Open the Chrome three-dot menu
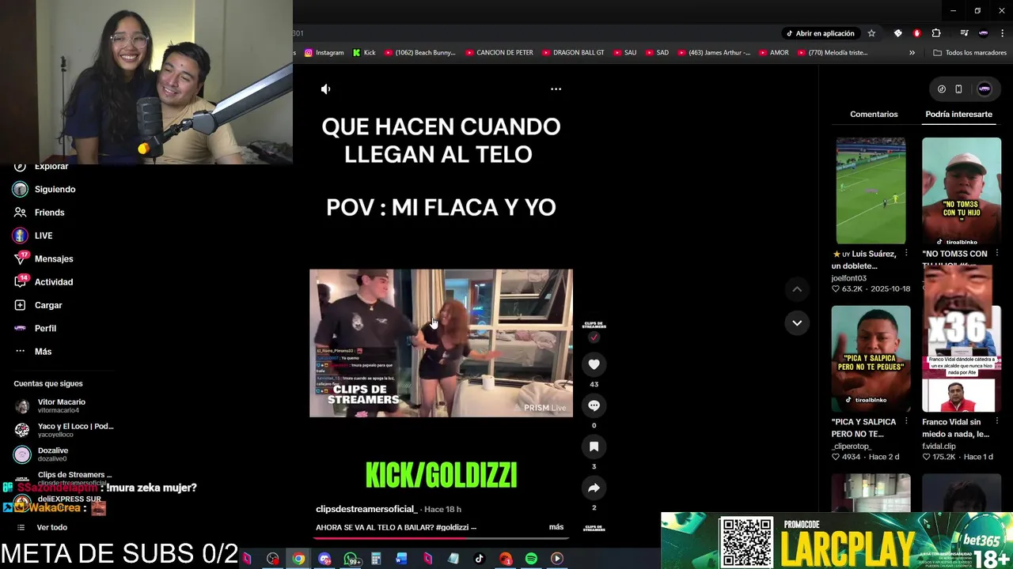The height and width of the screenshot is (569, 1013). [1001, 33]
